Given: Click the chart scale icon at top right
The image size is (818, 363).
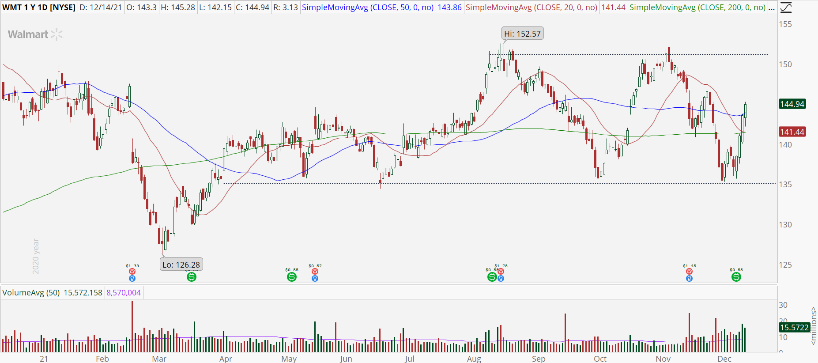Looking at the screenshot, I should click(786, 8).
